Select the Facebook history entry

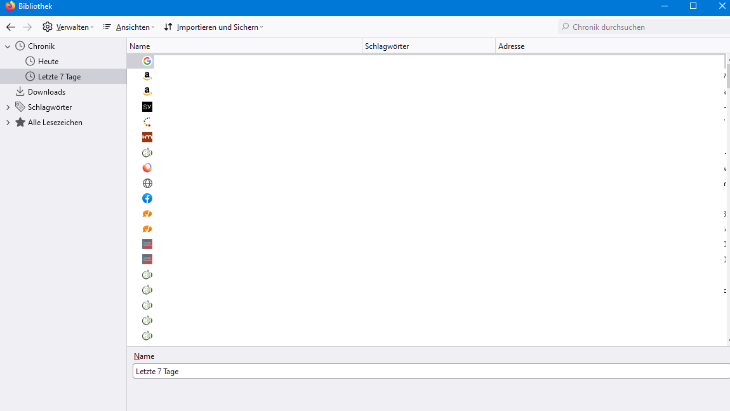(147, 198)
